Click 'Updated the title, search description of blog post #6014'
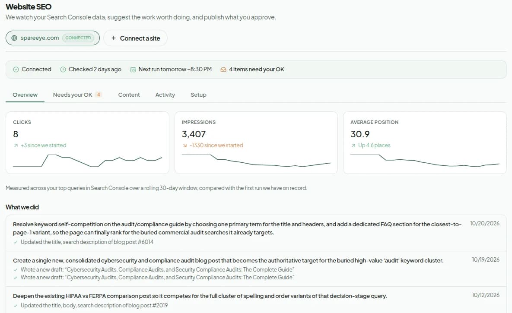 click(x=87, y=242)
